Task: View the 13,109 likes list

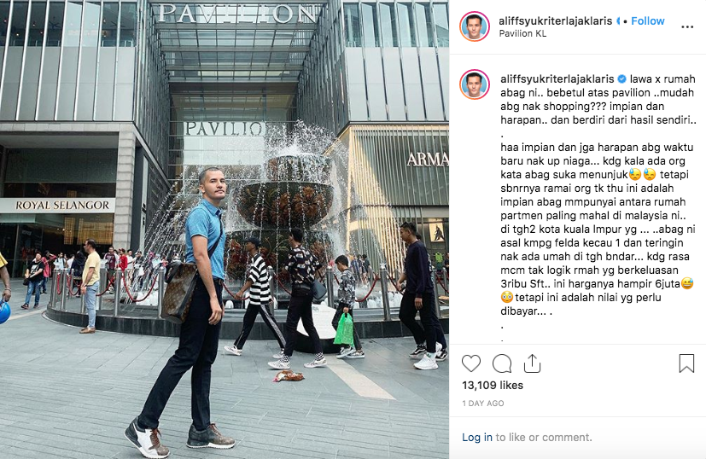Action: (x=492, y=385)
